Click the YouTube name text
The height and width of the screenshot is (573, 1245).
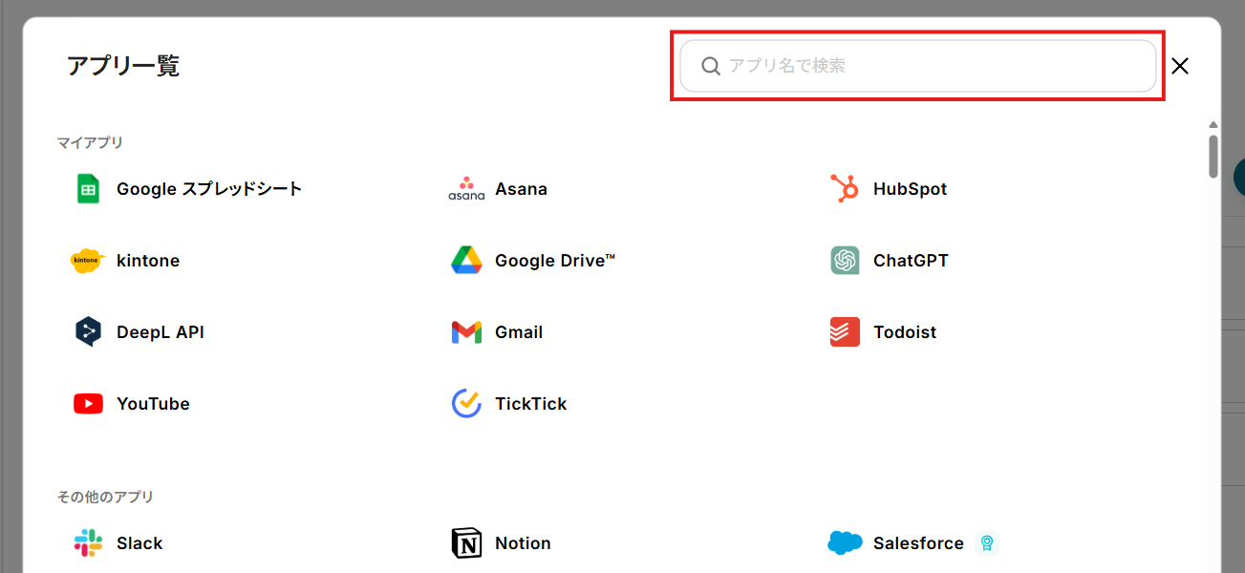tap(153, 404)
